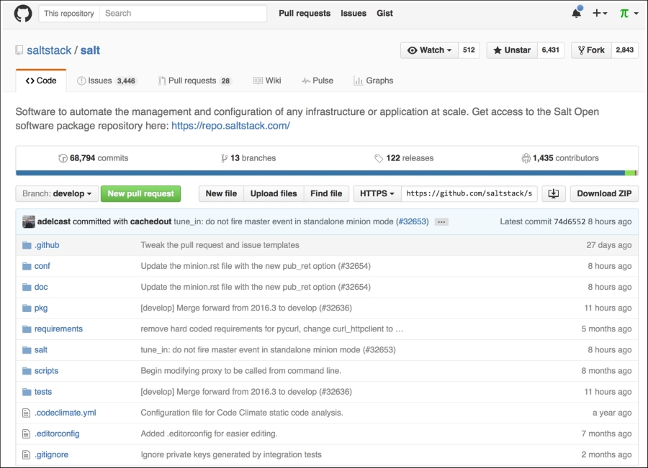Viewport: 648px width, 468px height.
Task: Focus the repository Search box
Action: point(183,13)
